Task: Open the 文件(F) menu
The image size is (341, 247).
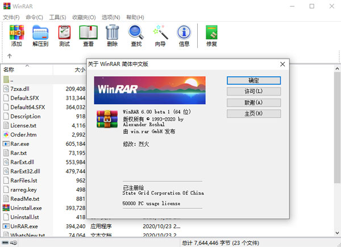Action: click(x=12, y=18)
